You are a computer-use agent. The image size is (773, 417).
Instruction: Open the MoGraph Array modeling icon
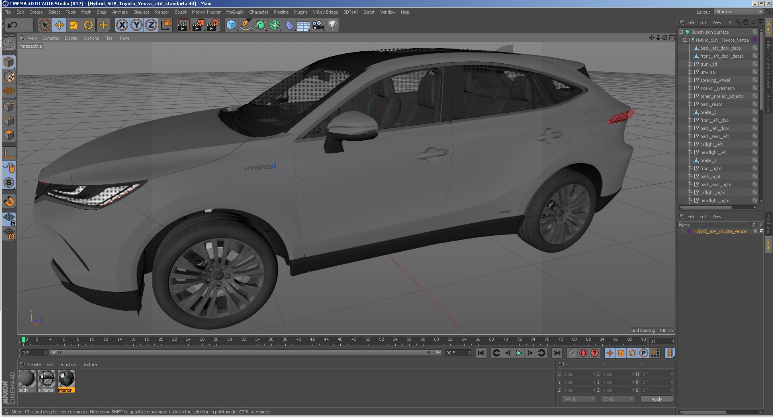275,25
